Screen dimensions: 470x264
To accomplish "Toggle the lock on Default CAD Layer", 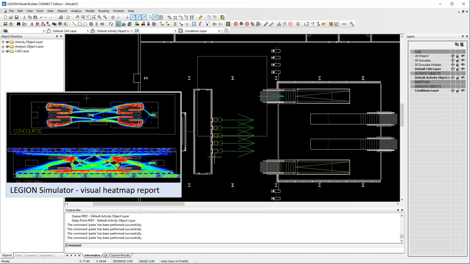I will click(458, 69).
